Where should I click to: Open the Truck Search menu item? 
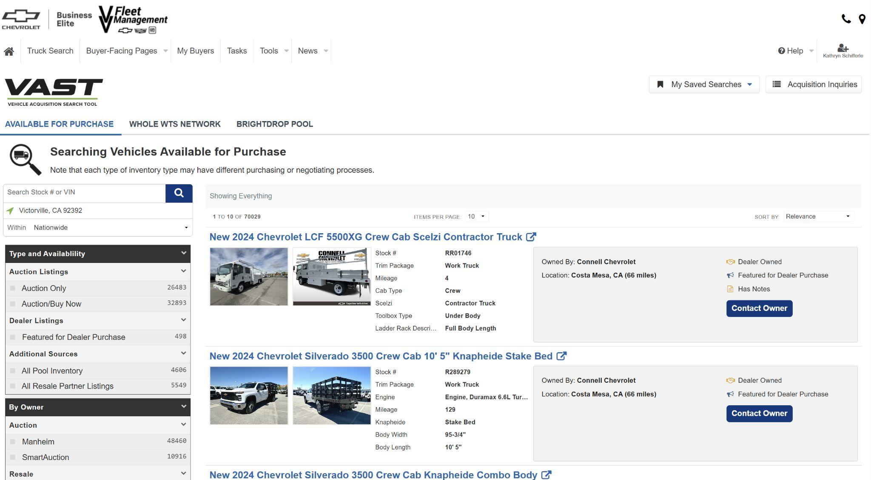point(50,51)
